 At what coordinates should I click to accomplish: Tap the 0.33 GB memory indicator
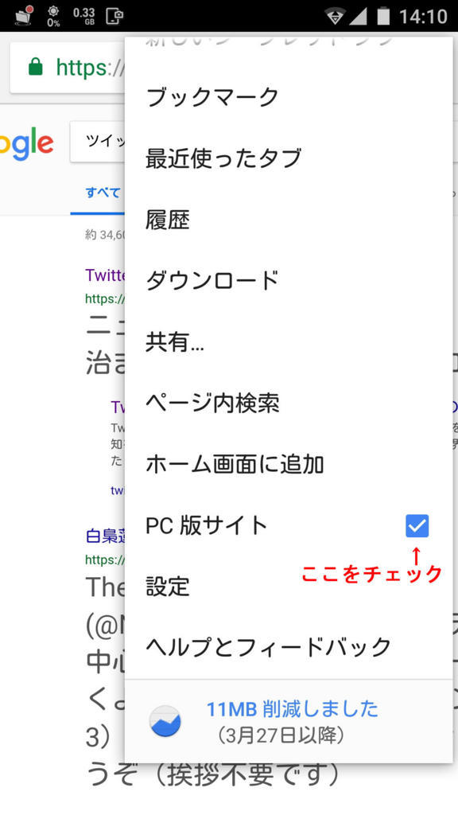(83, 16)
